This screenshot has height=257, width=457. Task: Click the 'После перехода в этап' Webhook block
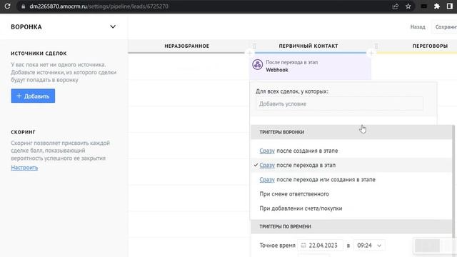[310, 66]
